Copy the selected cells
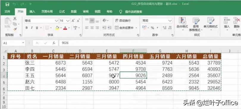Image resolution: width=241 pixels, height=109 pixels. click(15, 24)
